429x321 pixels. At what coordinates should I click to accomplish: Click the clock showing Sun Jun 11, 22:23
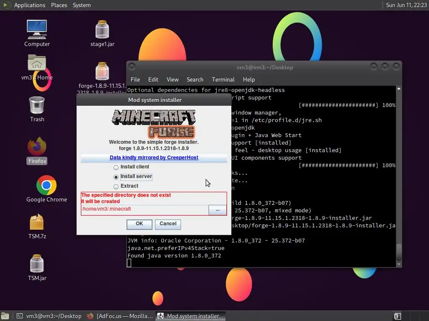[x=406, y=5]
